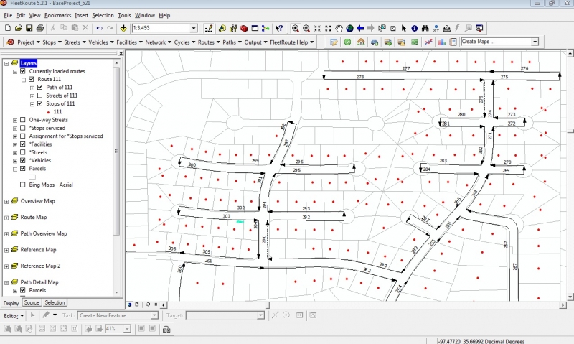The image size is (574, 344).
Task: Expand the Route Map data frame
Action: (6, 218)
